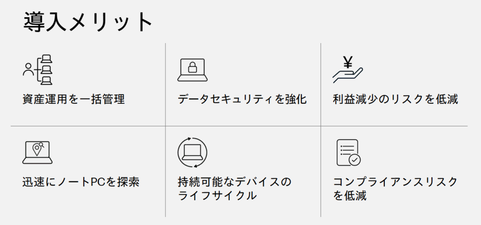The height and width of the screenshot is (225, 481).
Task: Select the データセキュリティを強化 text
Action: (242, 99)
